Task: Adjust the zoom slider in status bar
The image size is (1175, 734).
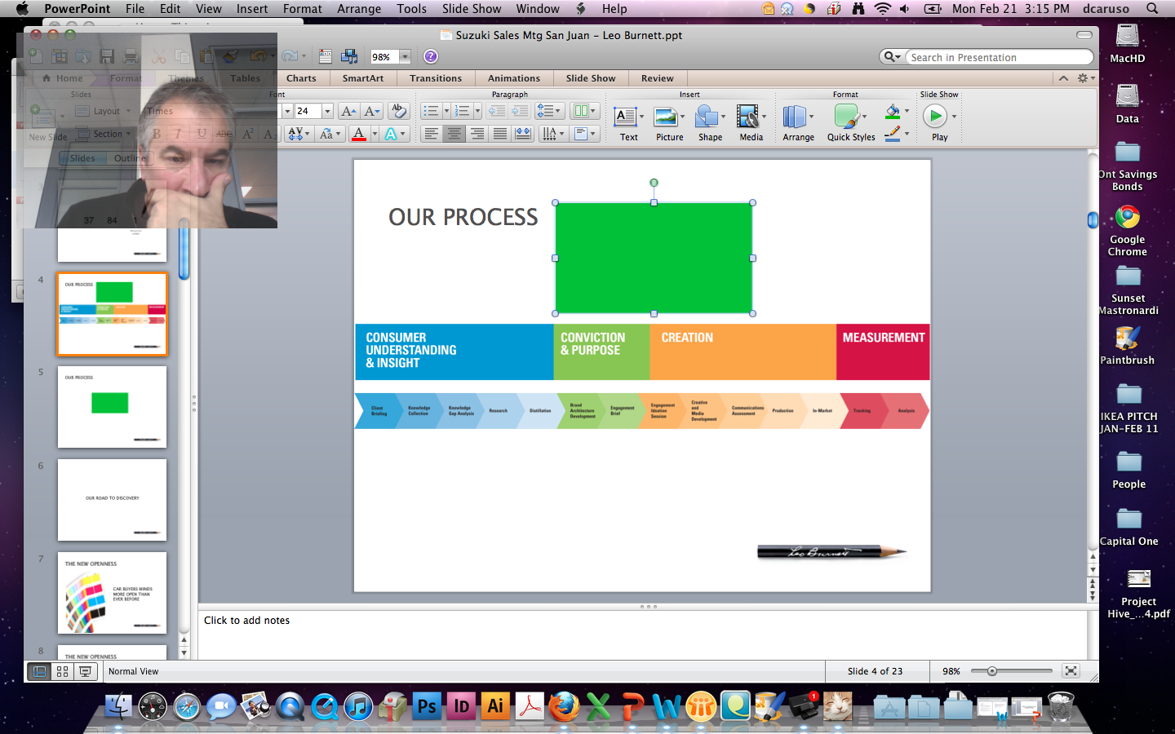Action: tap(992, 671)
